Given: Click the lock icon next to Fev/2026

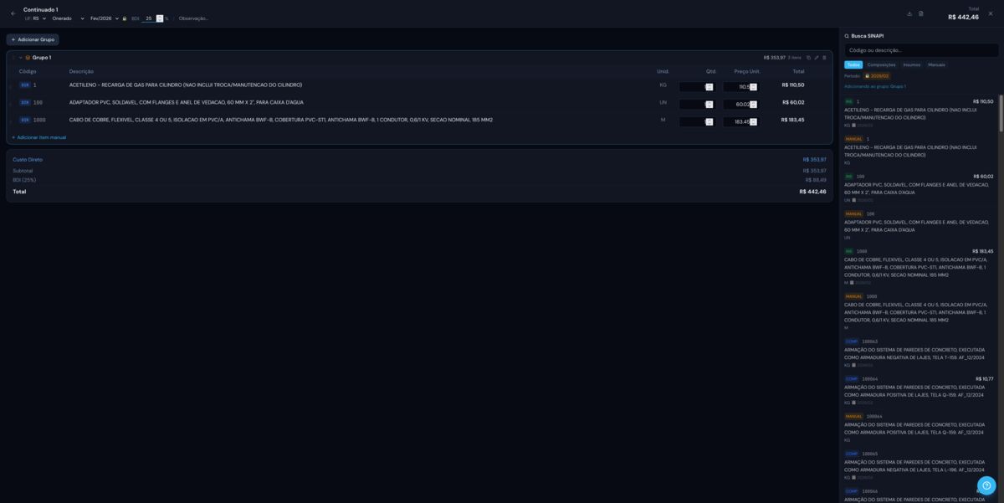Looking at the screenshot, I should click(x=125, y=18).
